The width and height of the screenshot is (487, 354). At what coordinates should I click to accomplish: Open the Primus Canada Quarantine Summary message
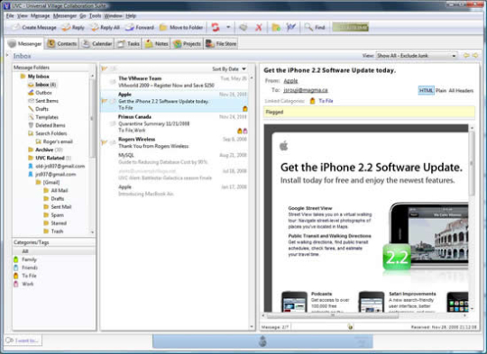click(x=175, y=123)
